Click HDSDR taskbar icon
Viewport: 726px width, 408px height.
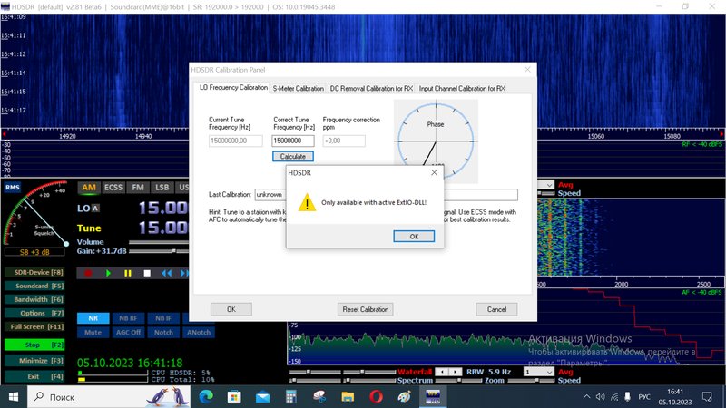pyautogui.click(x=433, y=397)
